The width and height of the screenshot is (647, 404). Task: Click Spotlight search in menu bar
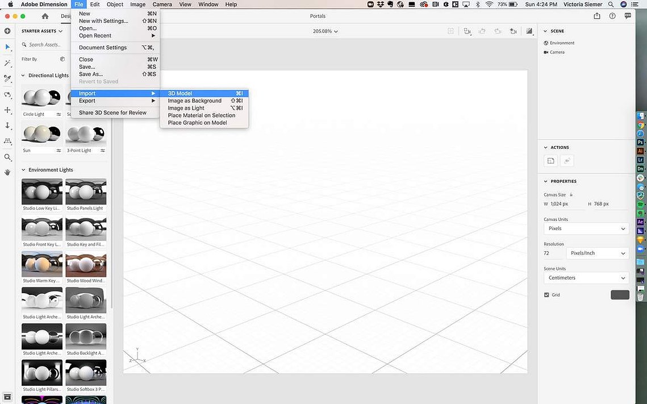pyautogui.click(x=611, y=4)
